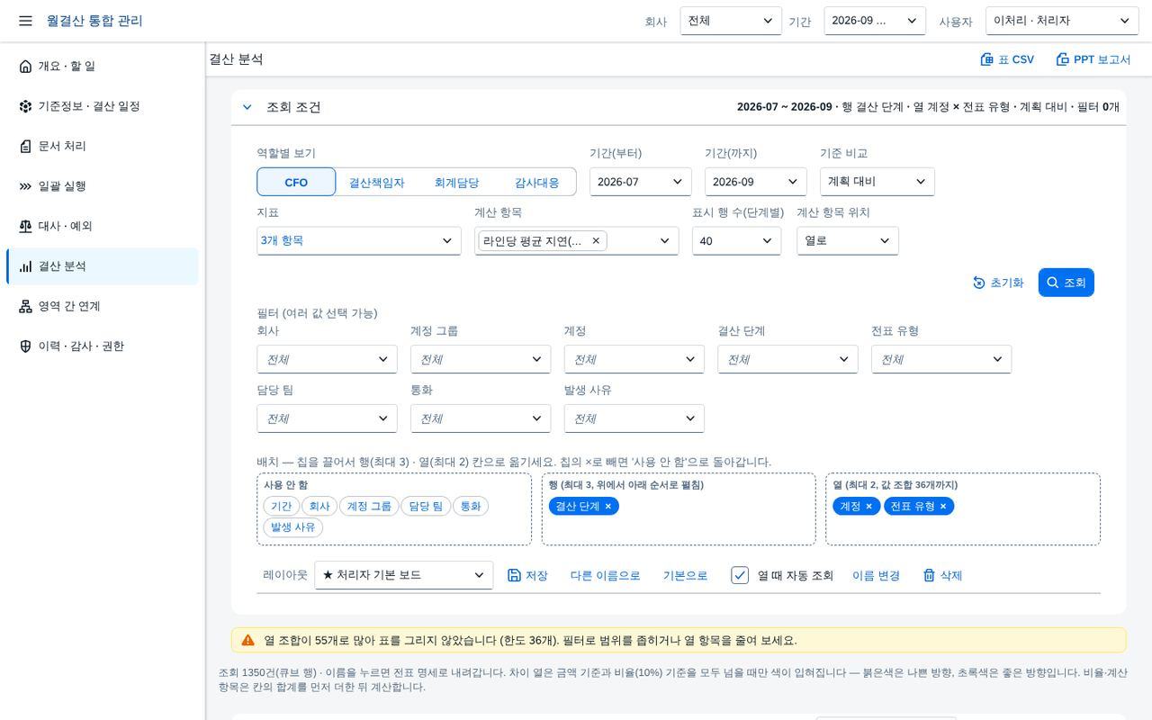Open 문서 처리 in sidebar

[x=102, y=146]
